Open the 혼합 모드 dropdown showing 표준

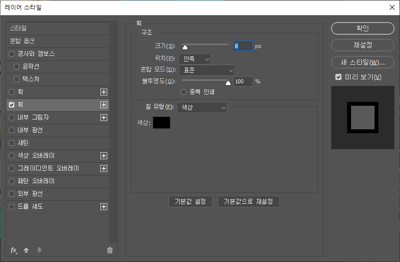(x=207, y=71)
